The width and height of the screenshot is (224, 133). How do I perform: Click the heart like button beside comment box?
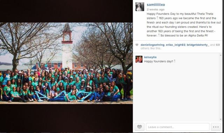pos(139,127)
